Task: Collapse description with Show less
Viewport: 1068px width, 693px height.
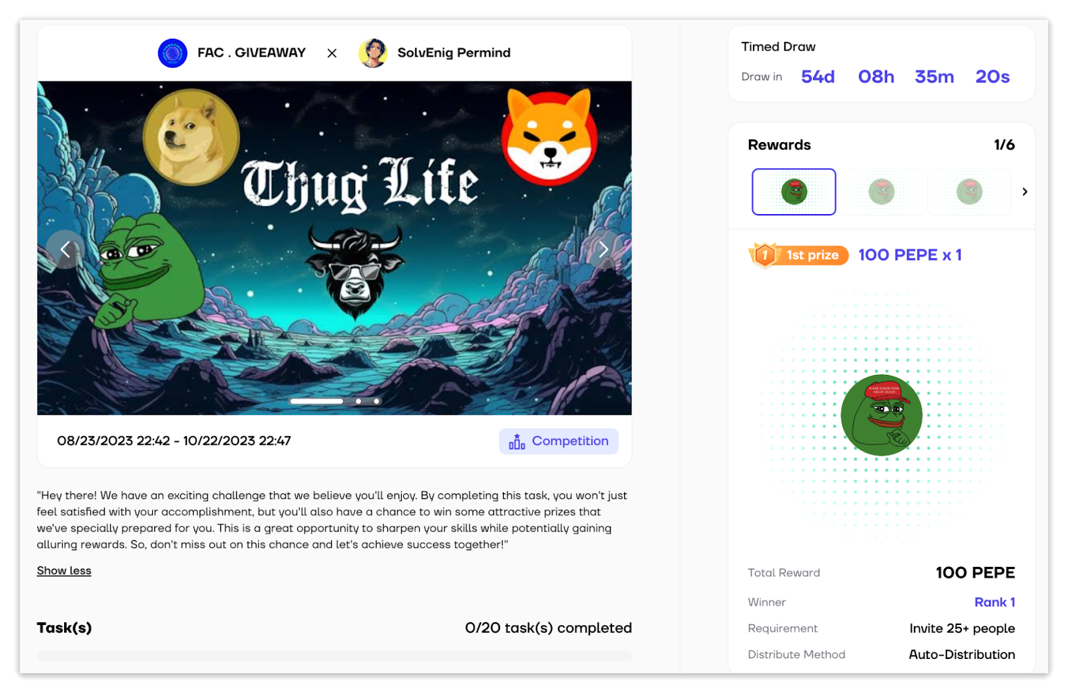Action: pos(64,571)
